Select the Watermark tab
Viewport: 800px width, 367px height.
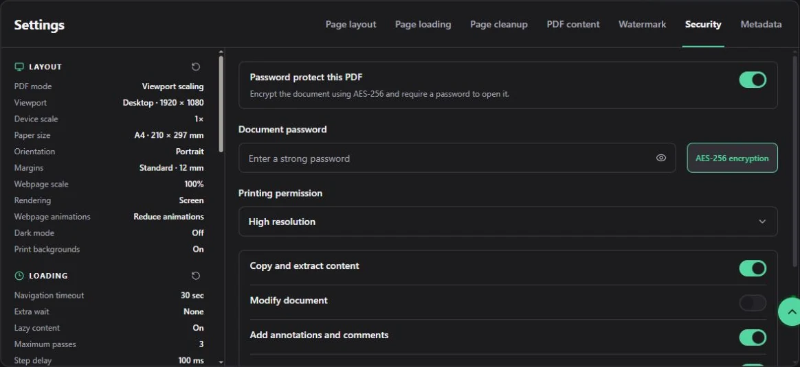tap(642, 25)
